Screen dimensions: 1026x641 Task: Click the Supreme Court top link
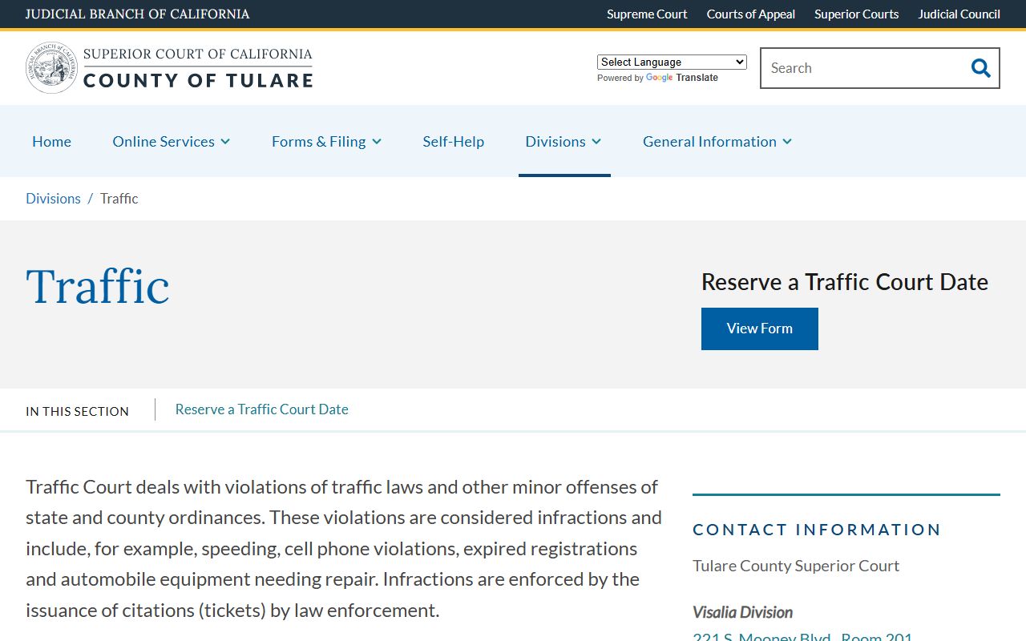[x=647, y=14]
